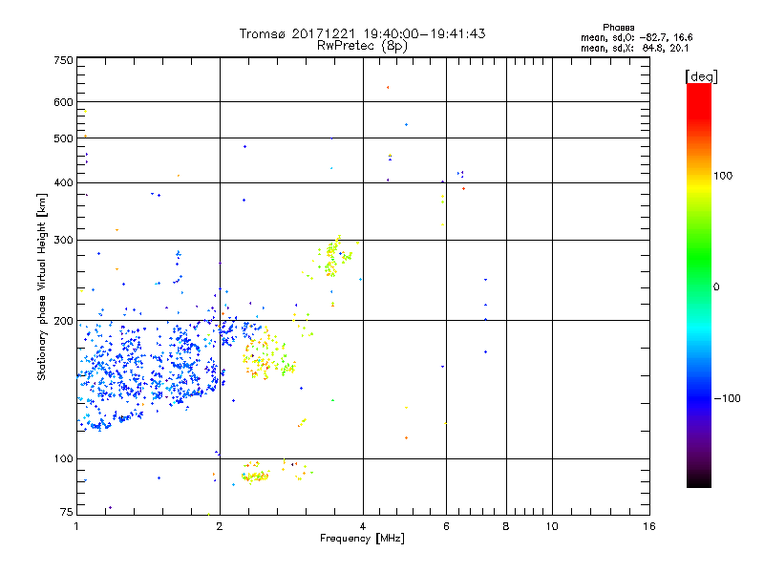Click the x-axis tick label '10'
The image size is (764, 573).
pos(552,526)
